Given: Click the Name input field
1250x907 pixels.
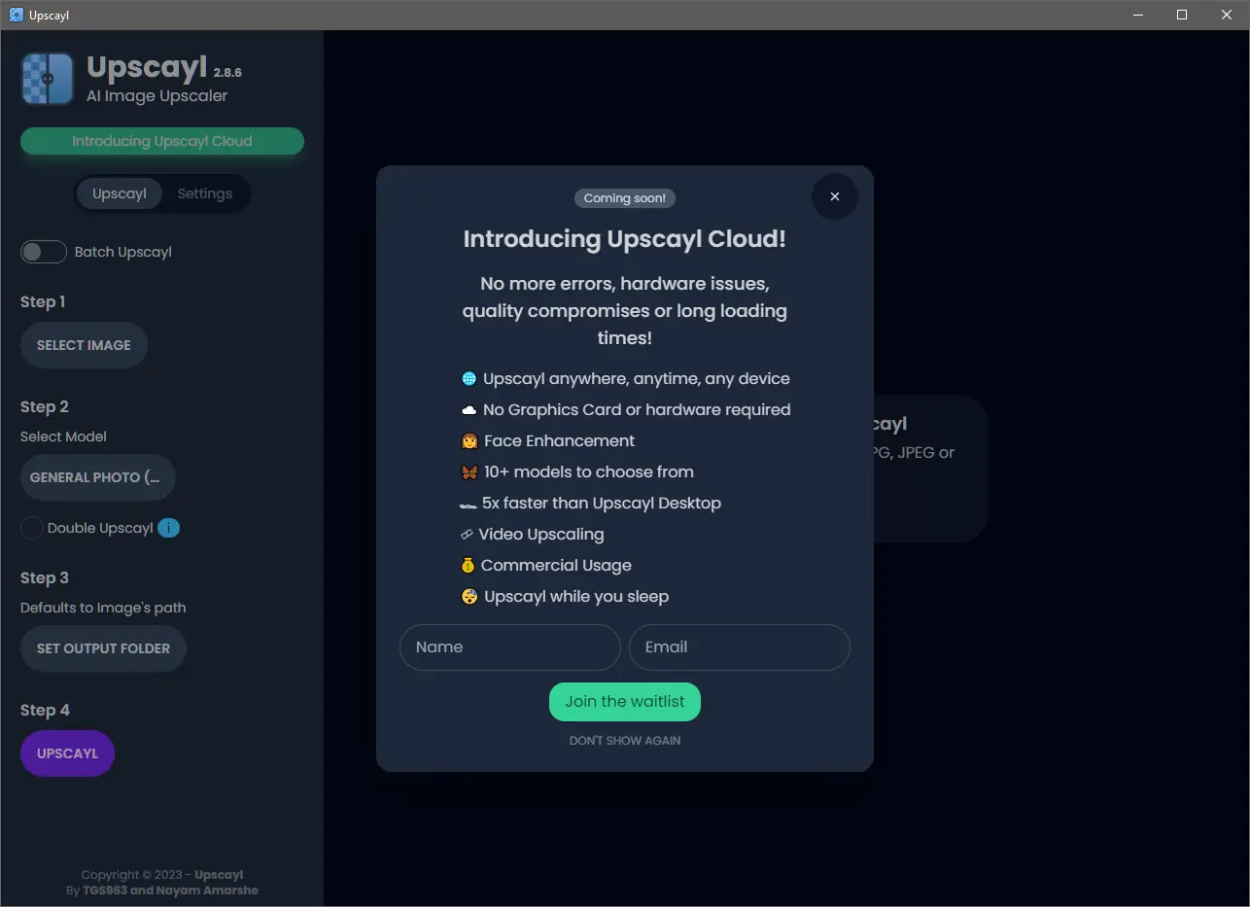Looking at the screenshot, I should (509, 647).
